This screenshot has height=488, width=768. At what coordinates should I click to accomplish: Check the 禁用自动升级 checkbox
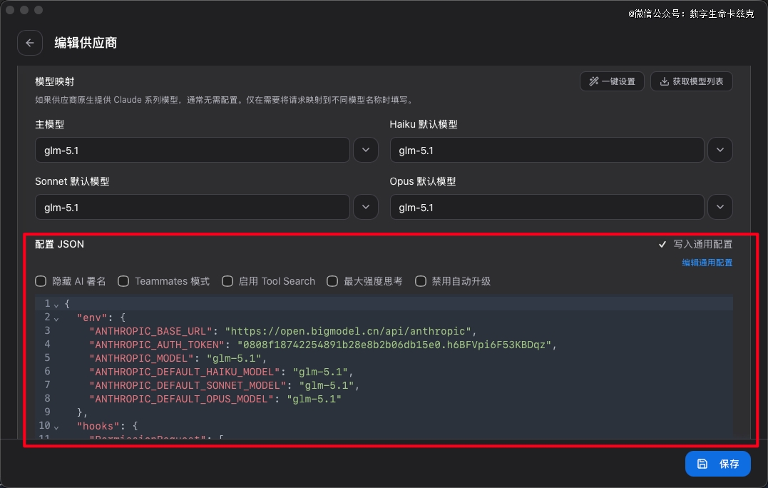coord(421,281)
